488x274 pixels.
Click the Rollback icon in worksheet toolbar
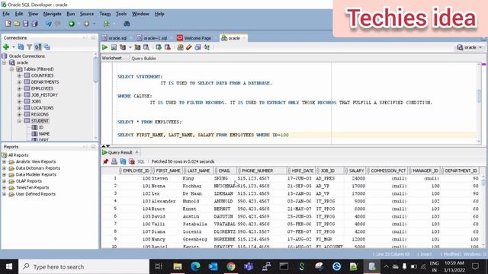point(168,47)
